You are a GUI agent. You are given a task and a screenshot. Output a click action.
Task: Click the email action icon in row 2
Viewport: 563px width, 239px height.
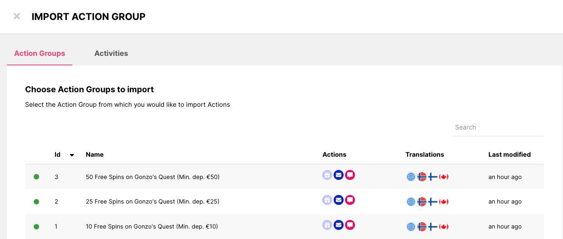point(338,199)
